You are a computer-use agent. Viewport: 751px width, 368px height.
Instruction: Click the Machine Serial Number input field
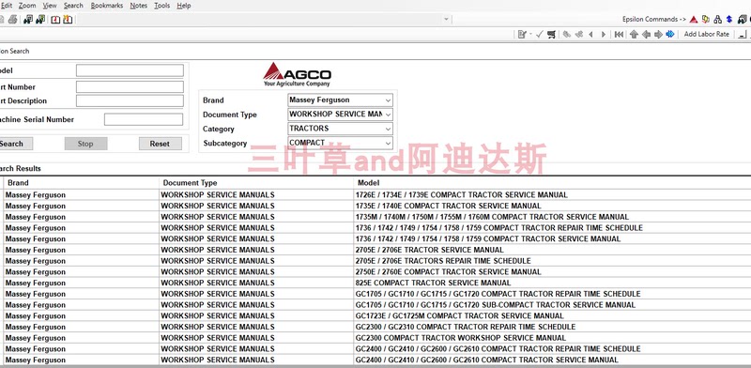click(x=144, y=119)
